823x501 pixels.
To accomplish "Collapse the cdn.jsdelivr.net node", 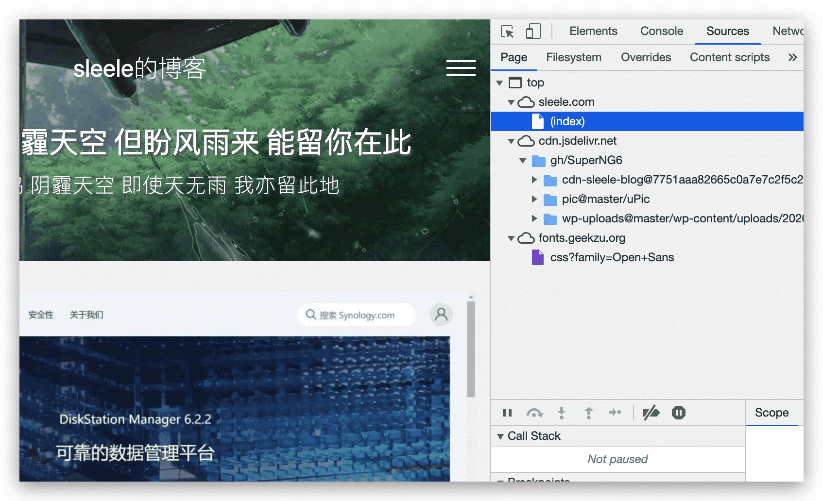I will tap(511, 141).
